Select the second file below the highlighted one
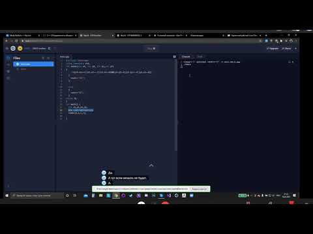 [23, 69]
